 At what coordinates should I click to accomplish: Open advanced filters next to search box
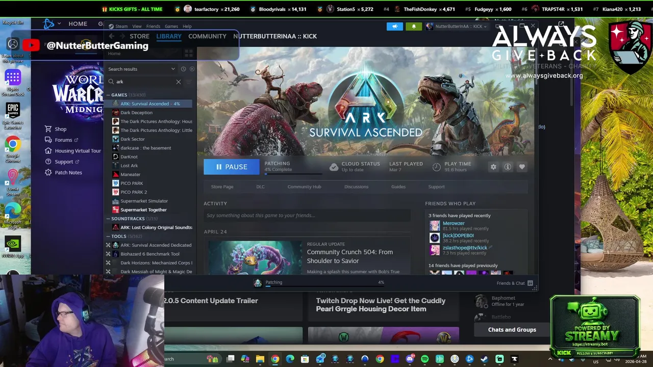pyautogui.click(x=189, y=82)
